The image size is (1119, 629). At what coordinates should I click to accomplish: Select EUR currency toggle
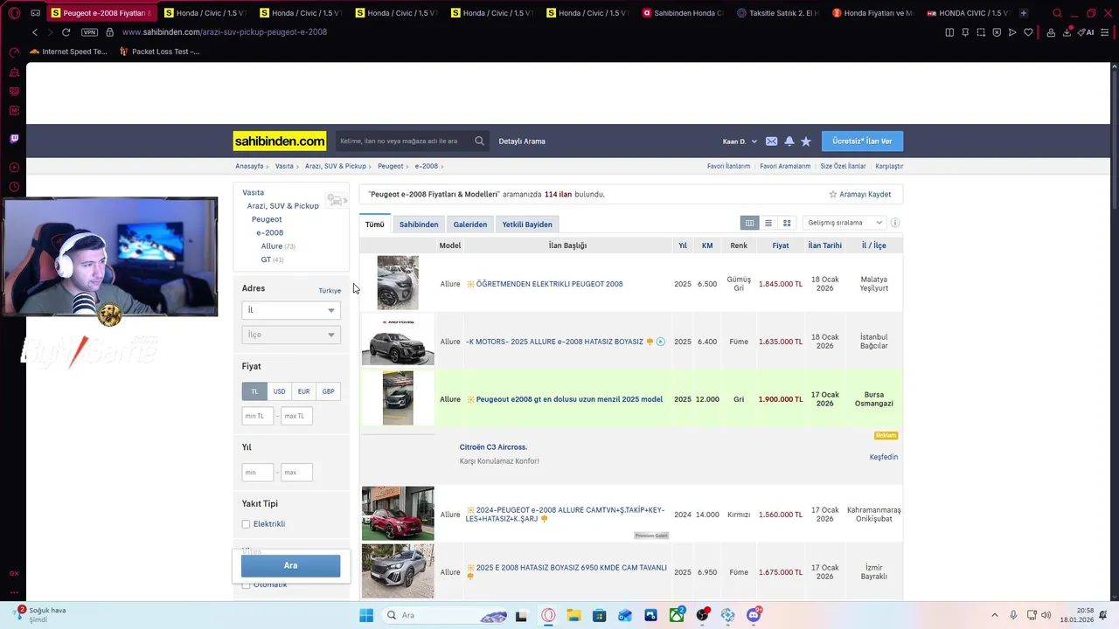point(303,391)
